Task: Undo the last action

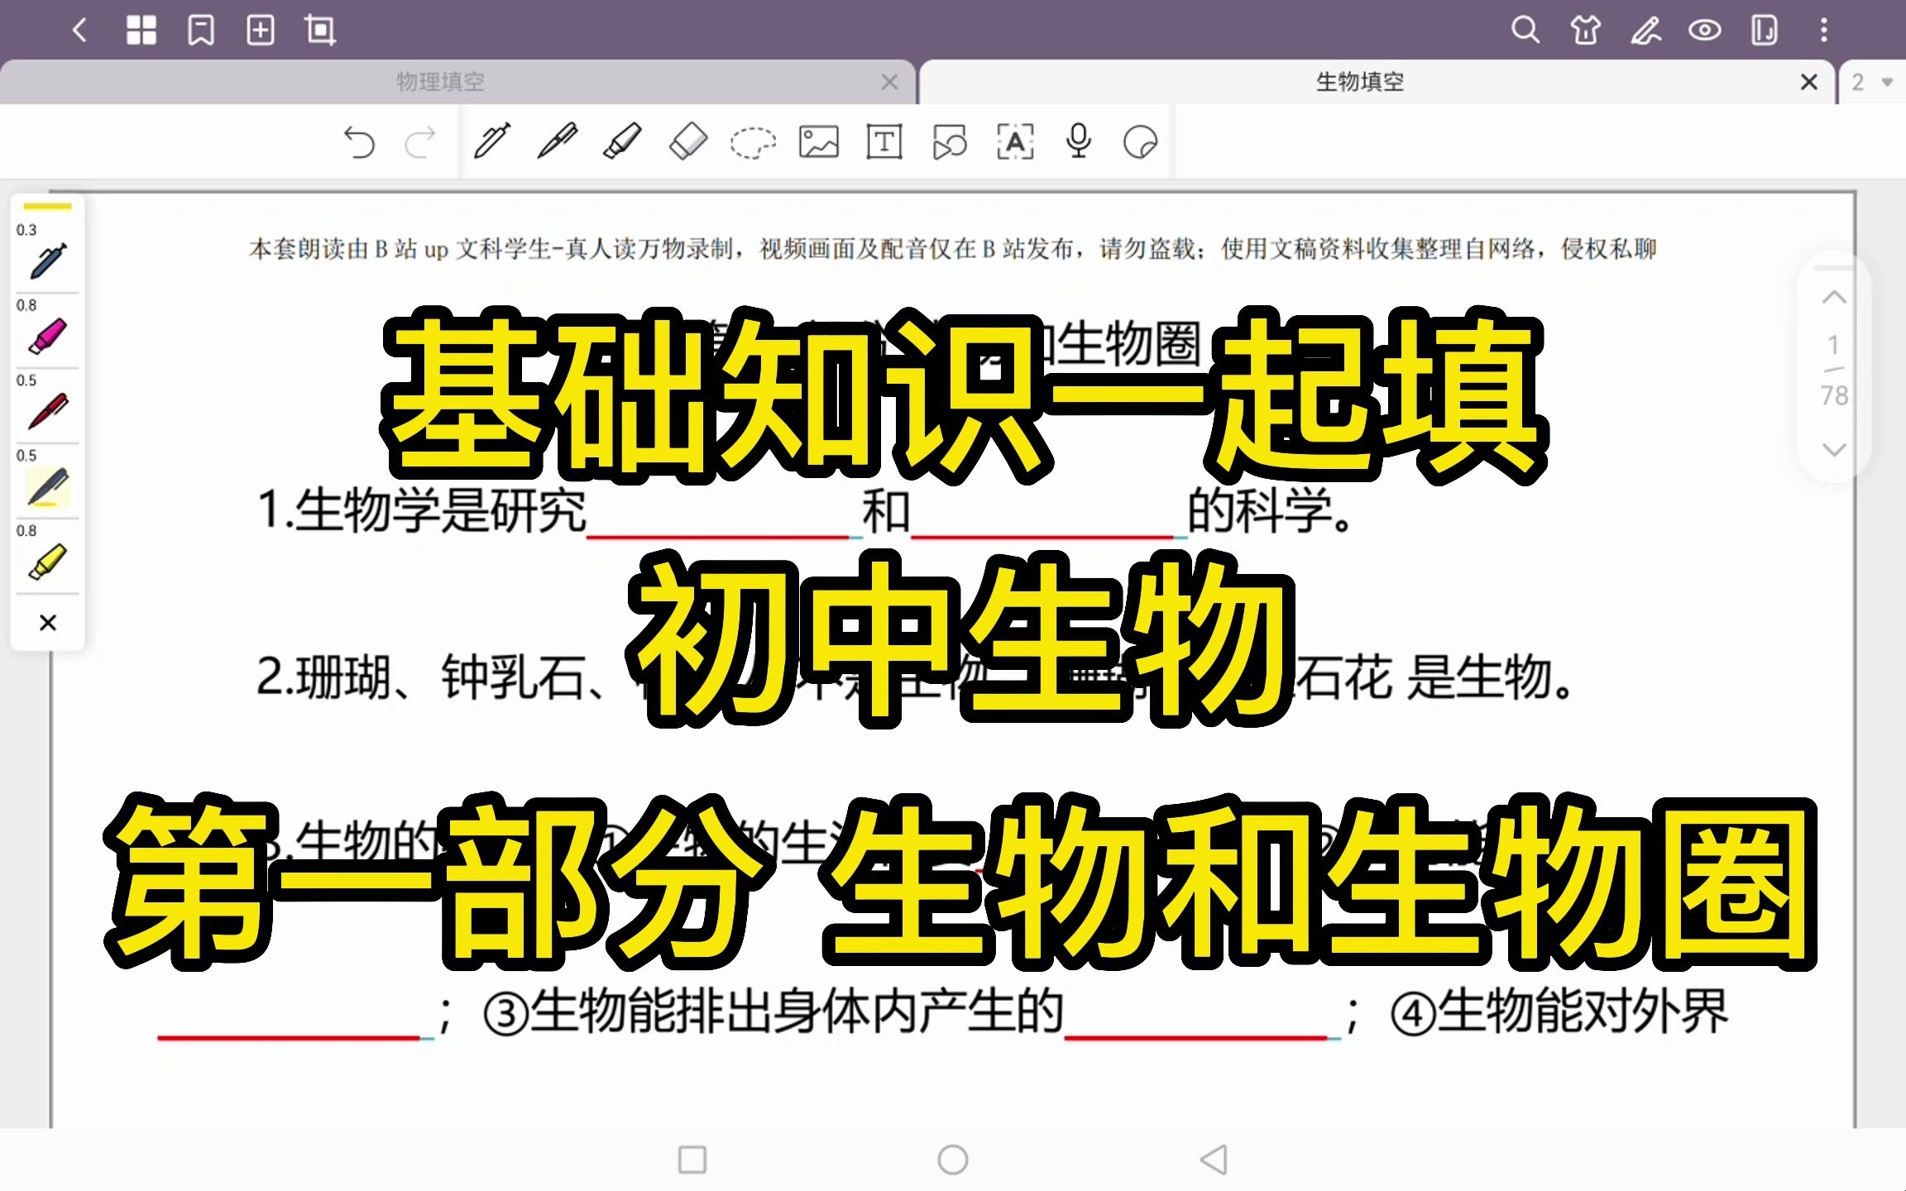Action: [x=359, y=142]
